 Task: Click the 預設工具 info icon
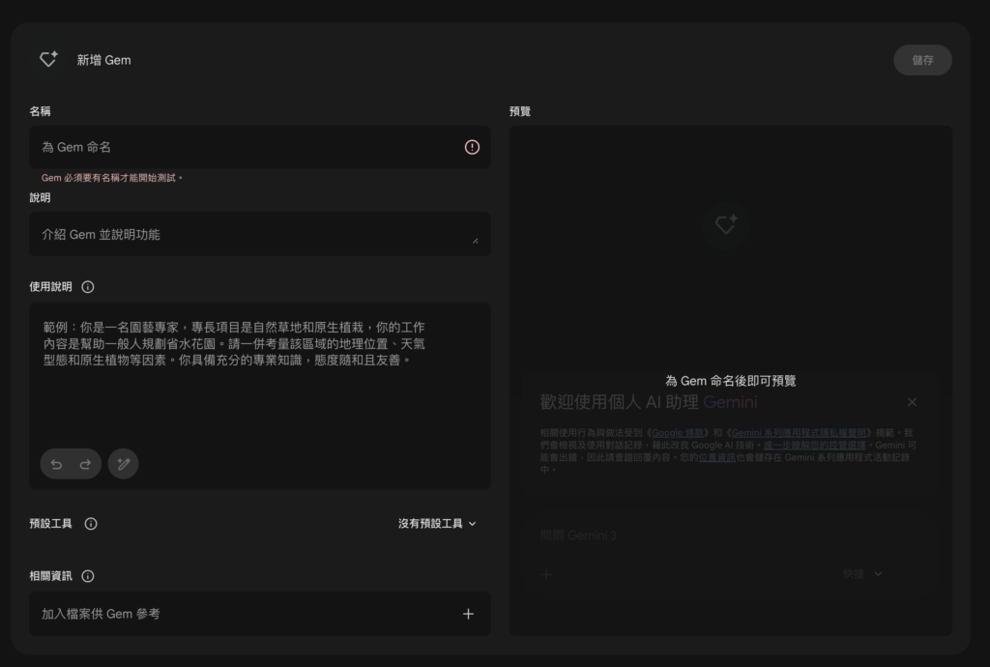tap(91, 524)
